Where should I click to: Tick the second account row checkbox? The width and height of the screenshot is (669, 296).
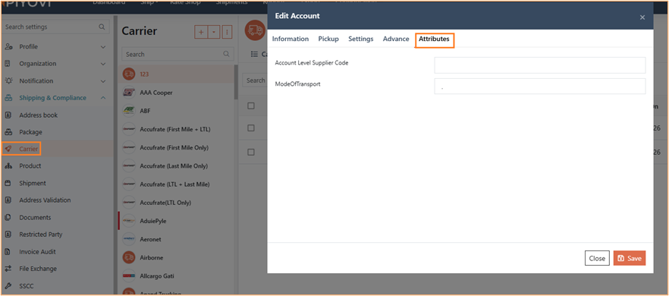pos(251,152)
